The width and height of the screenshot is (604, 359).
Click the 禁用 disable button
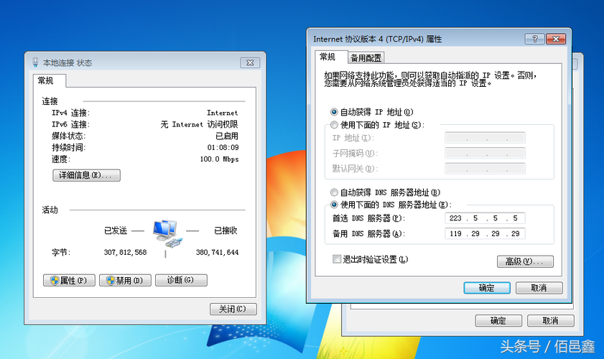coord(125,281)
